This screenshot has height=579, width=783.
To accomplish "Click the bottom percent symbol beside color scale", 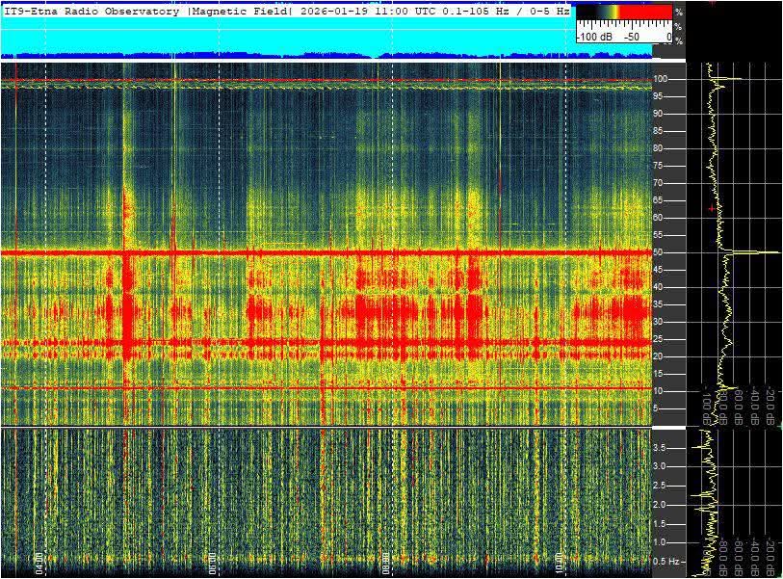I will click(x=679, y=41).
